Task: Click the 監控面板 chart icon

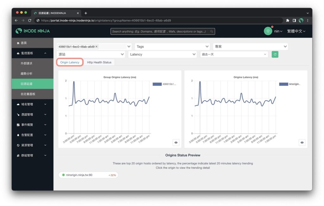Action: pos(18,53)
